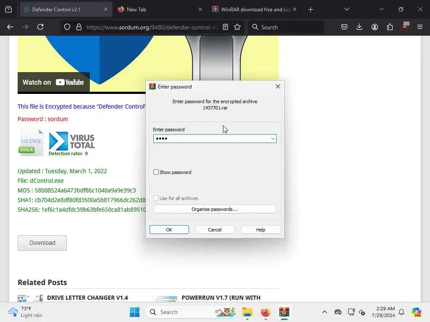Open a new tab with plus
Viewport: 430px width, 322px height.
[310, 10]
